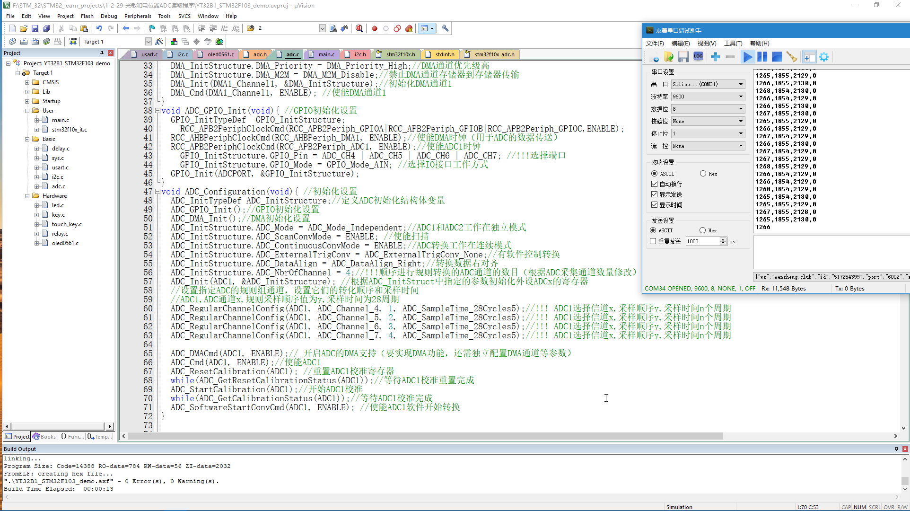
Task: Open 工具(T) menu in serial assistant
Action: 733,44
